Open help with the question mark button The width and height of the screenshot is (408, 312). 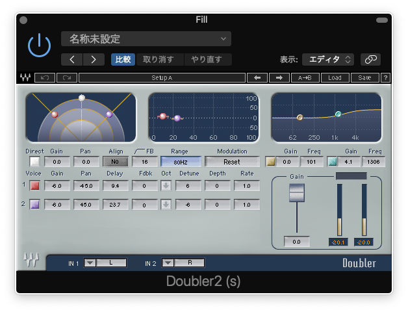click(385, 77)
